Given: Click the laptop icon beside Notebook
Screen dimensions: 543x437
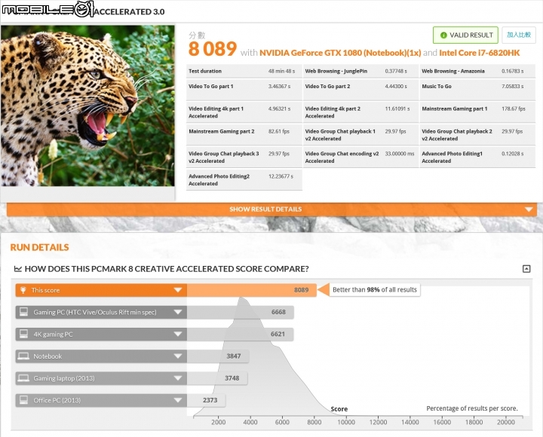Looking at the screenshot, I should 23,356.
